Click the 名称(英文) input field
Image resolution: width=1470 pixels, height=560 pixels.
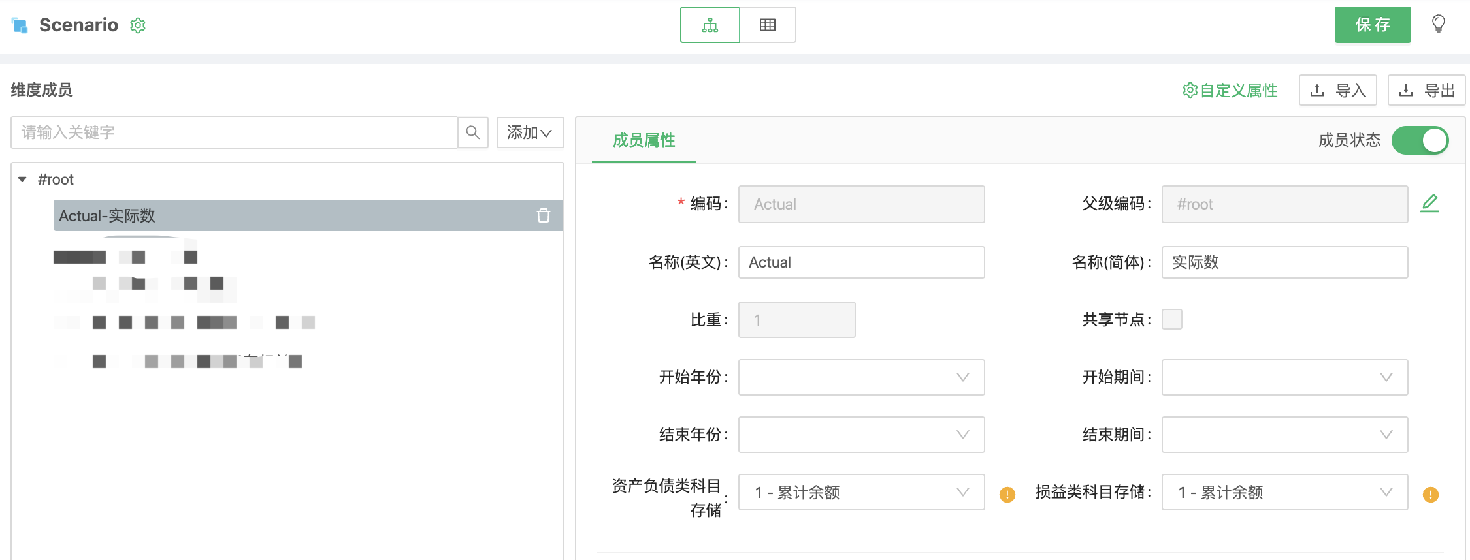pyautogui.click(x=861, y=262)
